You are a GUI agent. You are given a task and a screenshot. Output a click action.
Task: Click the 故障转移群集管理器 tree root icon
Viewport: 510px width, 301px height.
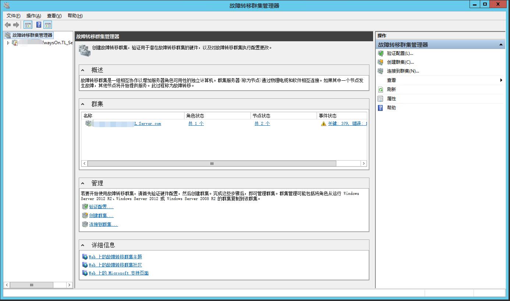[8, 35]
